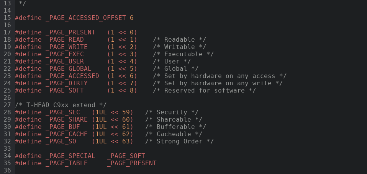
Task: Click the User comment on line 21
Action: (172, 61)
